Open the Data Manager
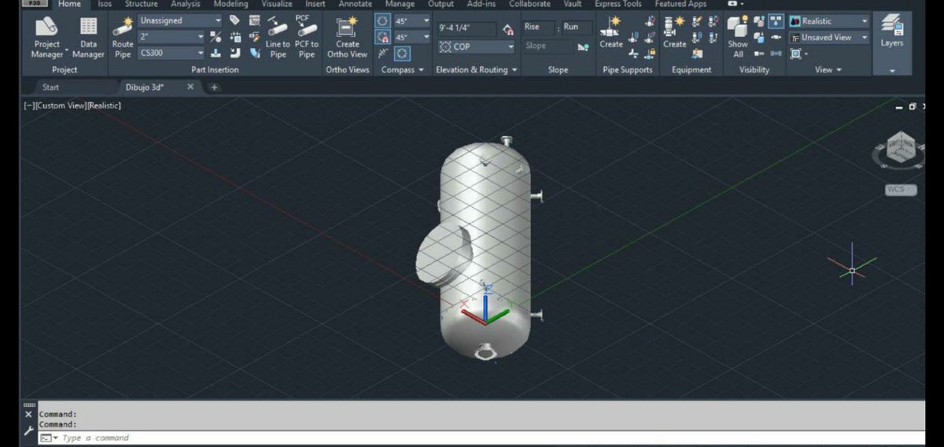 pyautogui.click(x=88, y=37)
